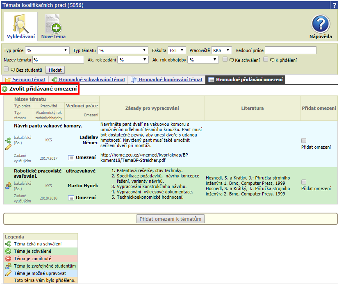The width and height of the screenshot is (339, 286).
Task: Click the Literatura column header
Action: pos(253,108)
